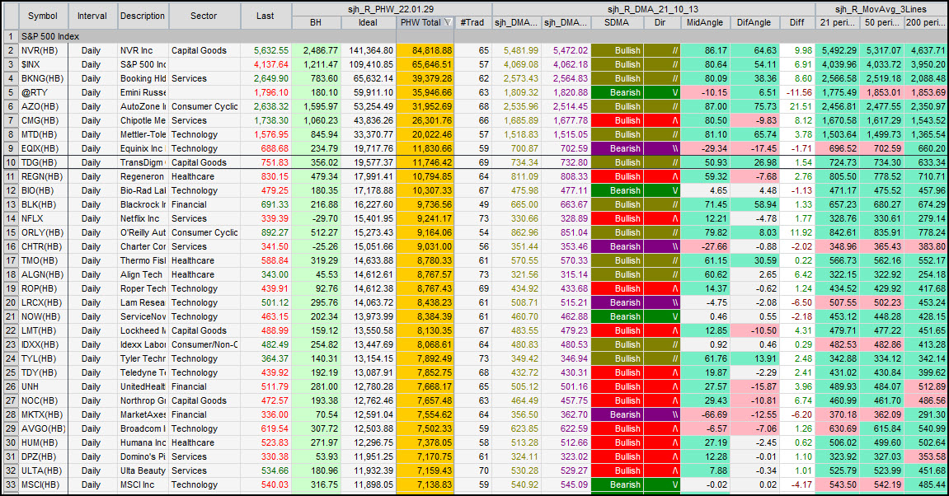Click the AZO(HB) symbol cell

tap(44, 105)
